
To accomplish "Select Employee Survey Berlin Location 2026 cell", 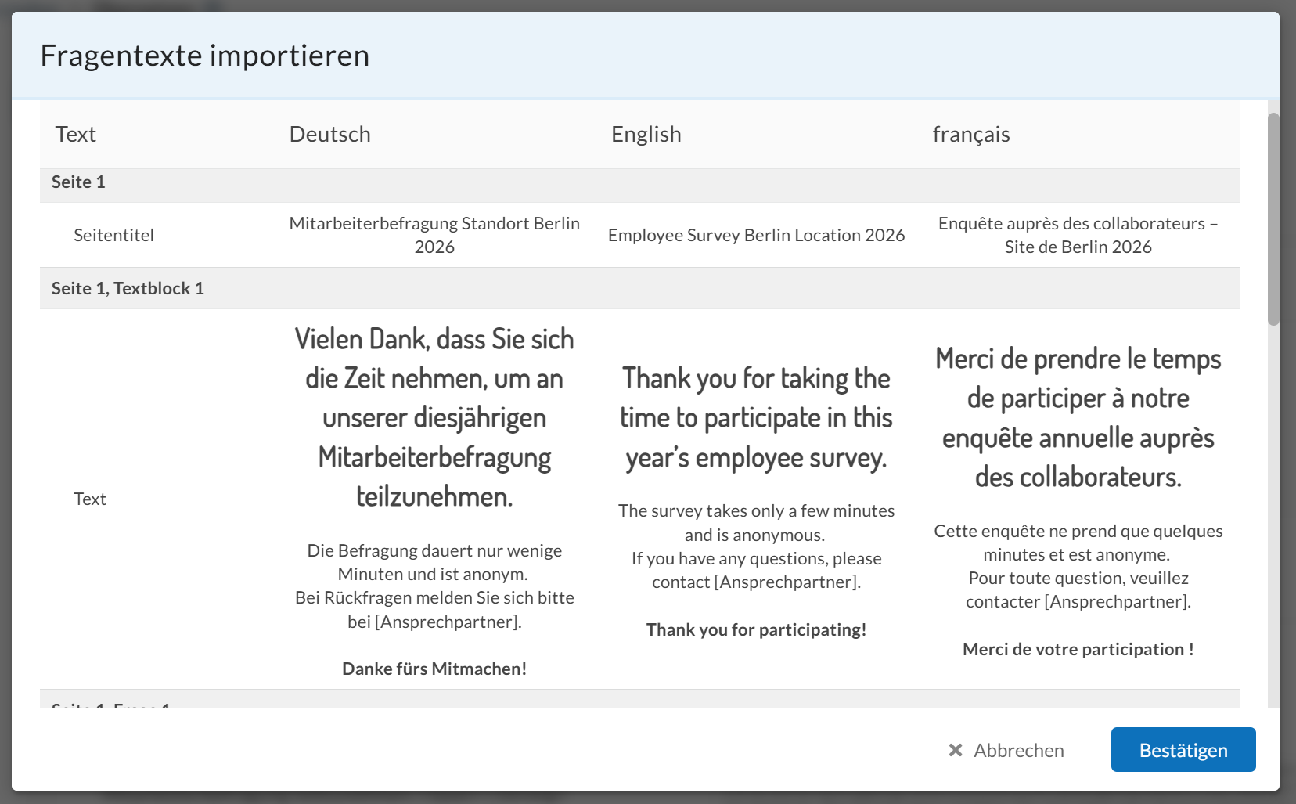I will (x=756, y=235).
